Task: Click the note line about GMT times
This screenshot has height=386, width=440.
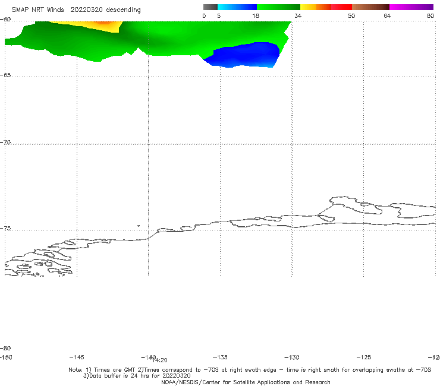Action: pos(250,370)
